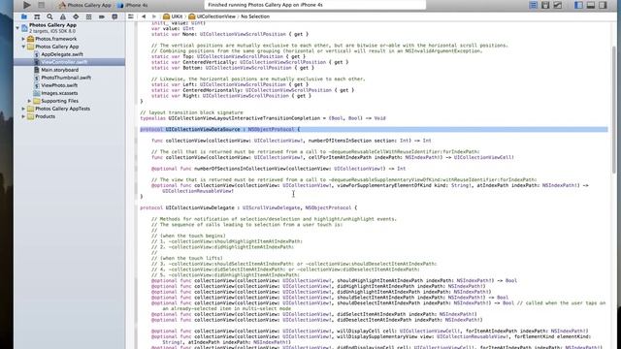The height and width of the screenshot is (349, 621).
Task: Select the Photos.framework item
Action: [x=56, y=39]
